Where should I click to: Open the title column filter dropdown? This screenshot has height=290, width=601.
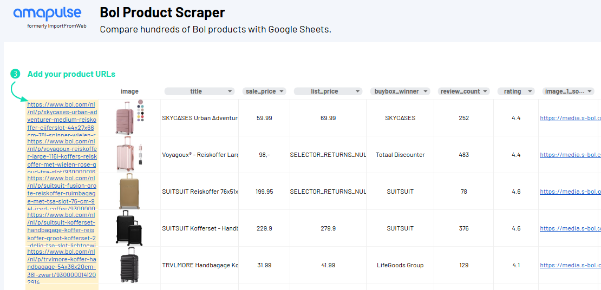[230, 91]
